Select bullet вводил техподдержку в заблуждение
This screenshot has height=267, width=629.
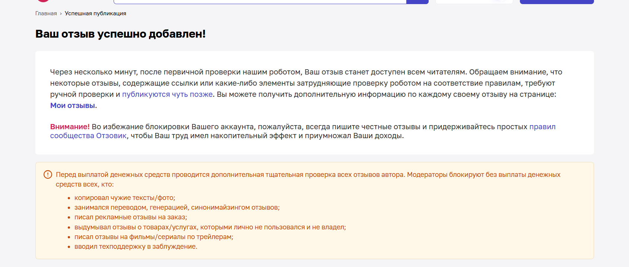coord(136,247)
